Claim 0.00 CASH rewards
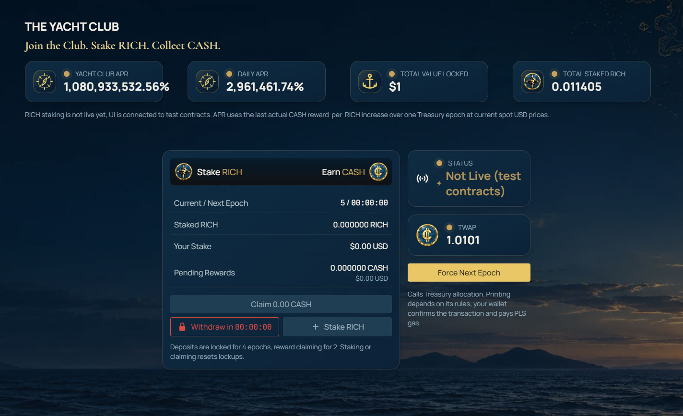 [281, 304]
